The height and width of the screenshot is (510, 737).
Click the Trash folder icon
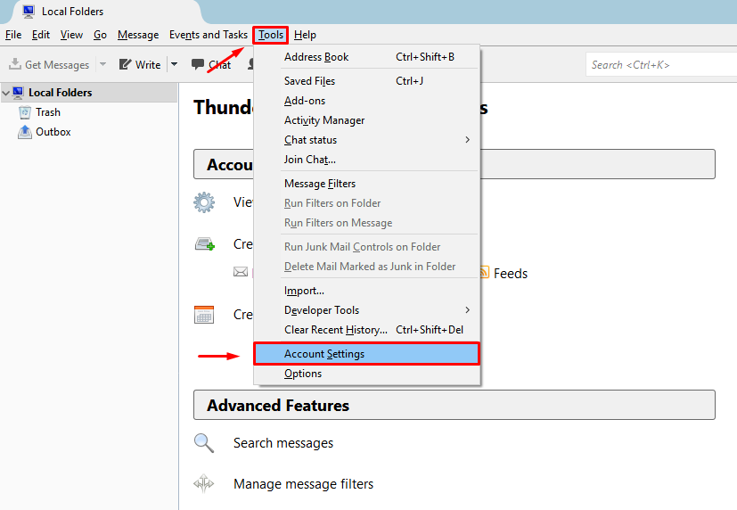(x=24, y=112)
